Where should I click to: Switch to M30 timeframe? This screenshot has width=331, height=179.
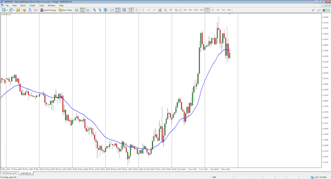(202, 10)
